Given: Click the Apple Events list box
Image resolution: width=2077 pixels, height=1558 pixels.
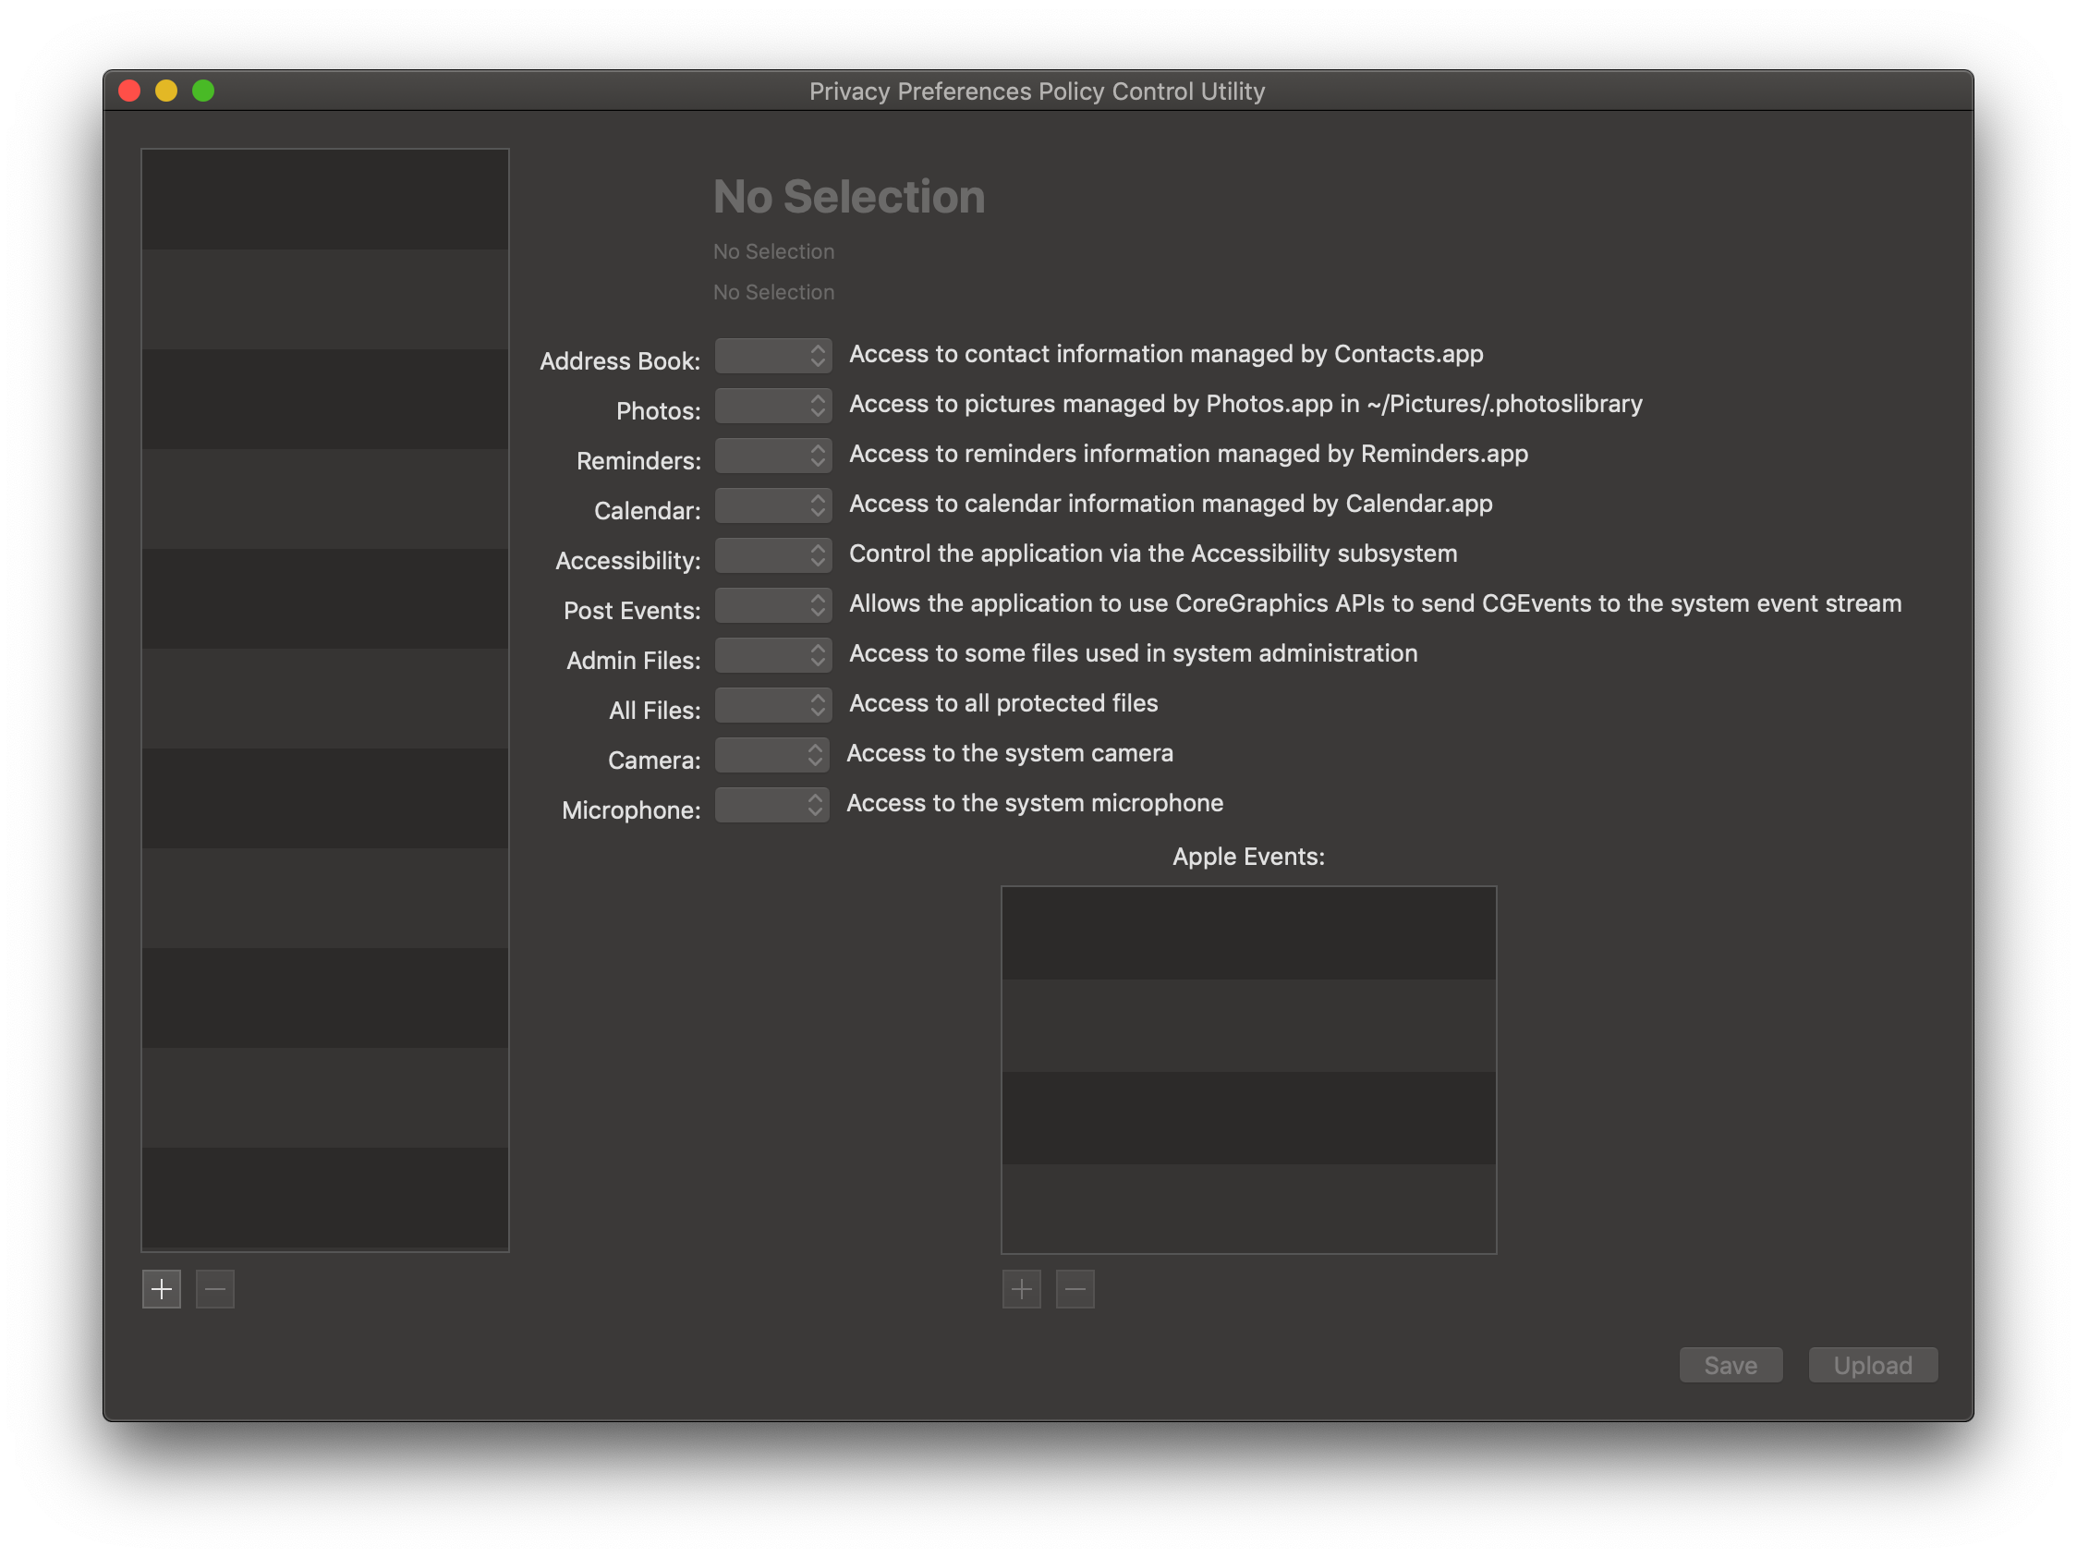Looking at the screenshot, I should click(x=1248, y=1069).
